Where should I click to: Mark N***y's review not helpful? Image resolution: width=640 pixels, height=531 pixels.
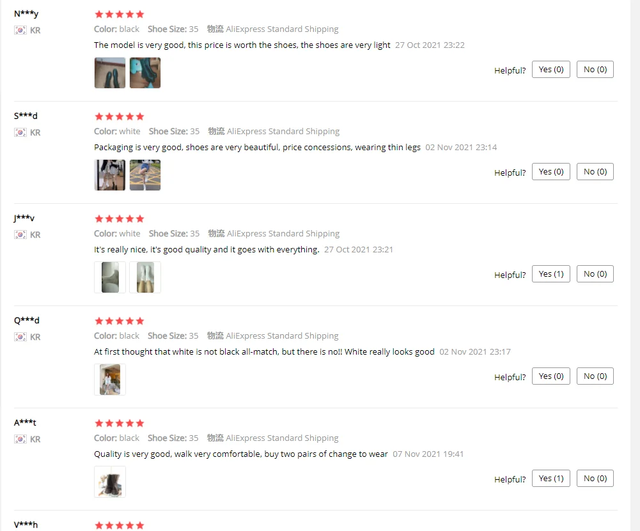(x=595, y=70)
